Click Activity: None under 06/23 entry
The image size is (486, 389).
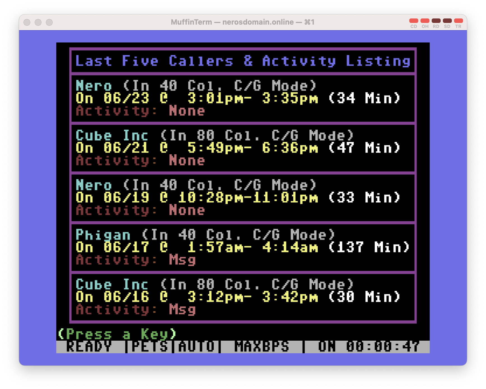coord(140,111)
